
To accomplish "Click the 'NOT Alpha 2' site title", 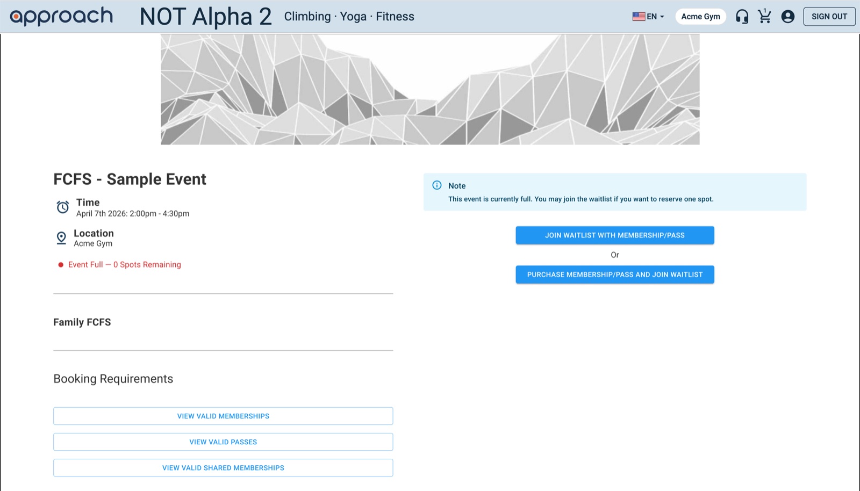I will coord(205,17).
